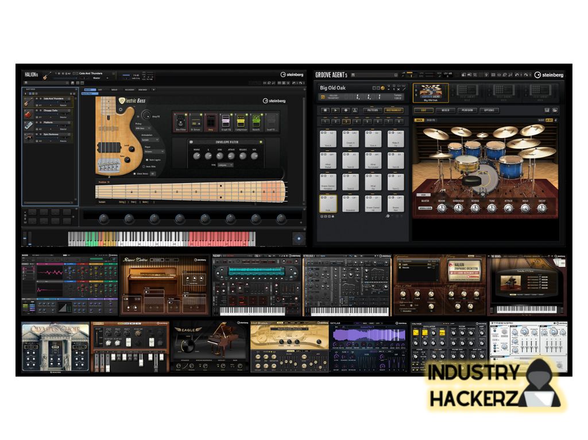Click the Mix knob in Envelope Filter
This screenshot has height=440, width=588.
point(254,155)
